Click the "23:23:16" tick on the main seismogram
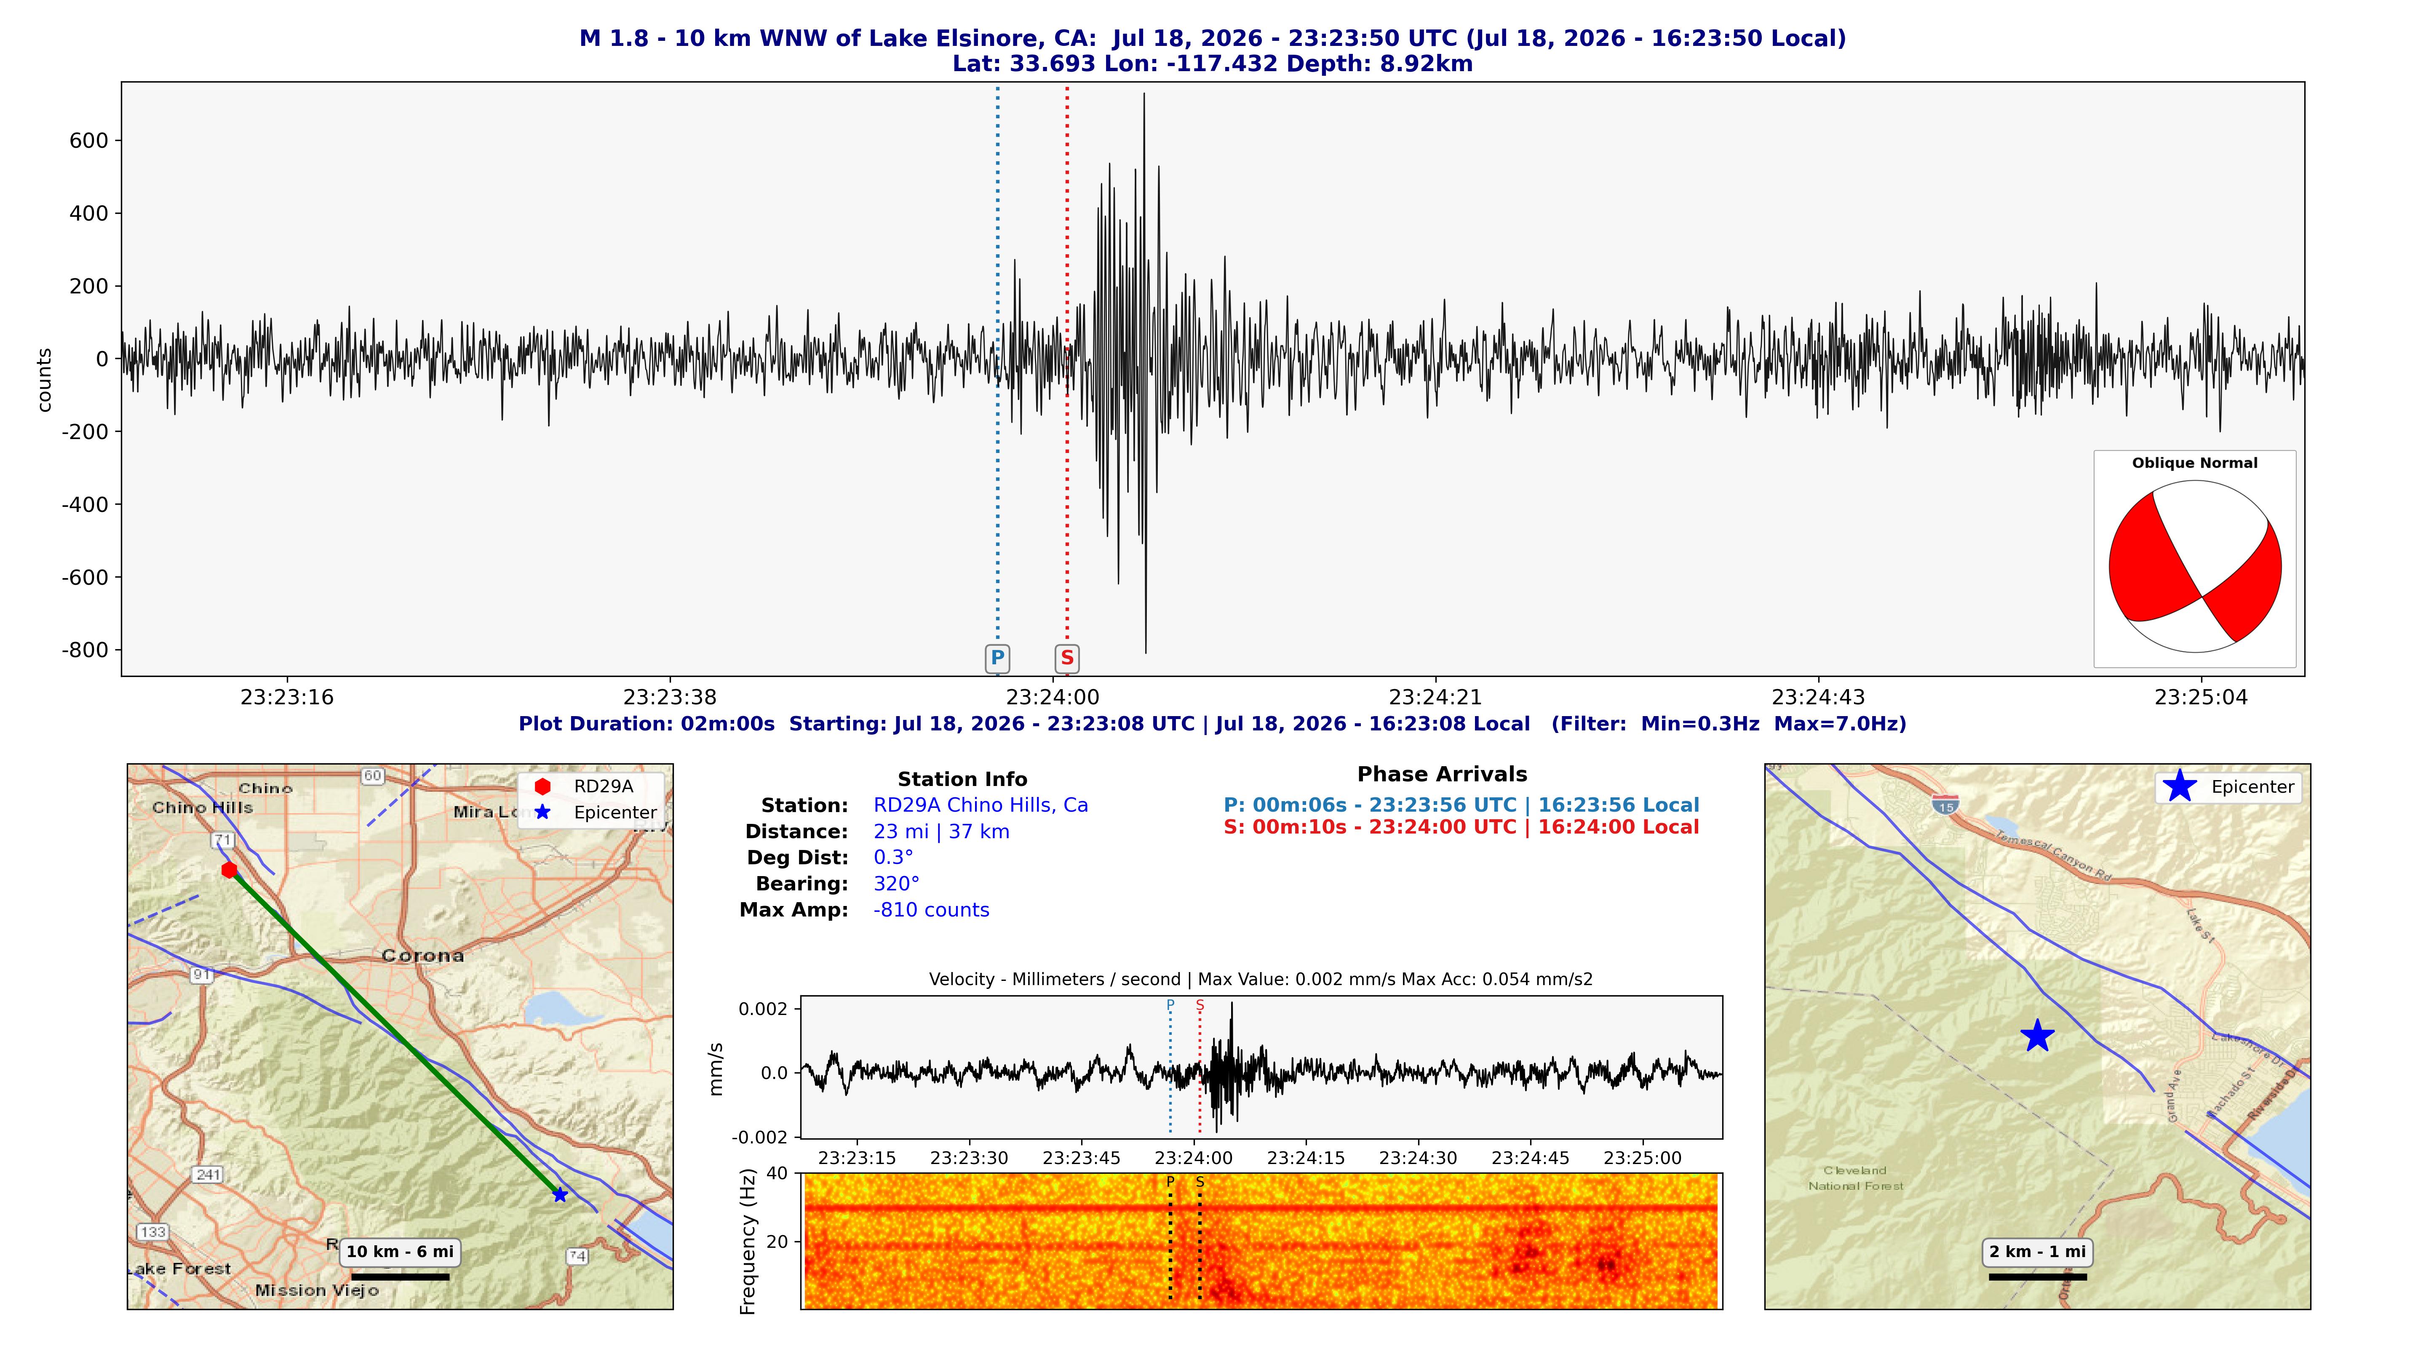This screenshot has width=2426, height=1364. point(287,698)
